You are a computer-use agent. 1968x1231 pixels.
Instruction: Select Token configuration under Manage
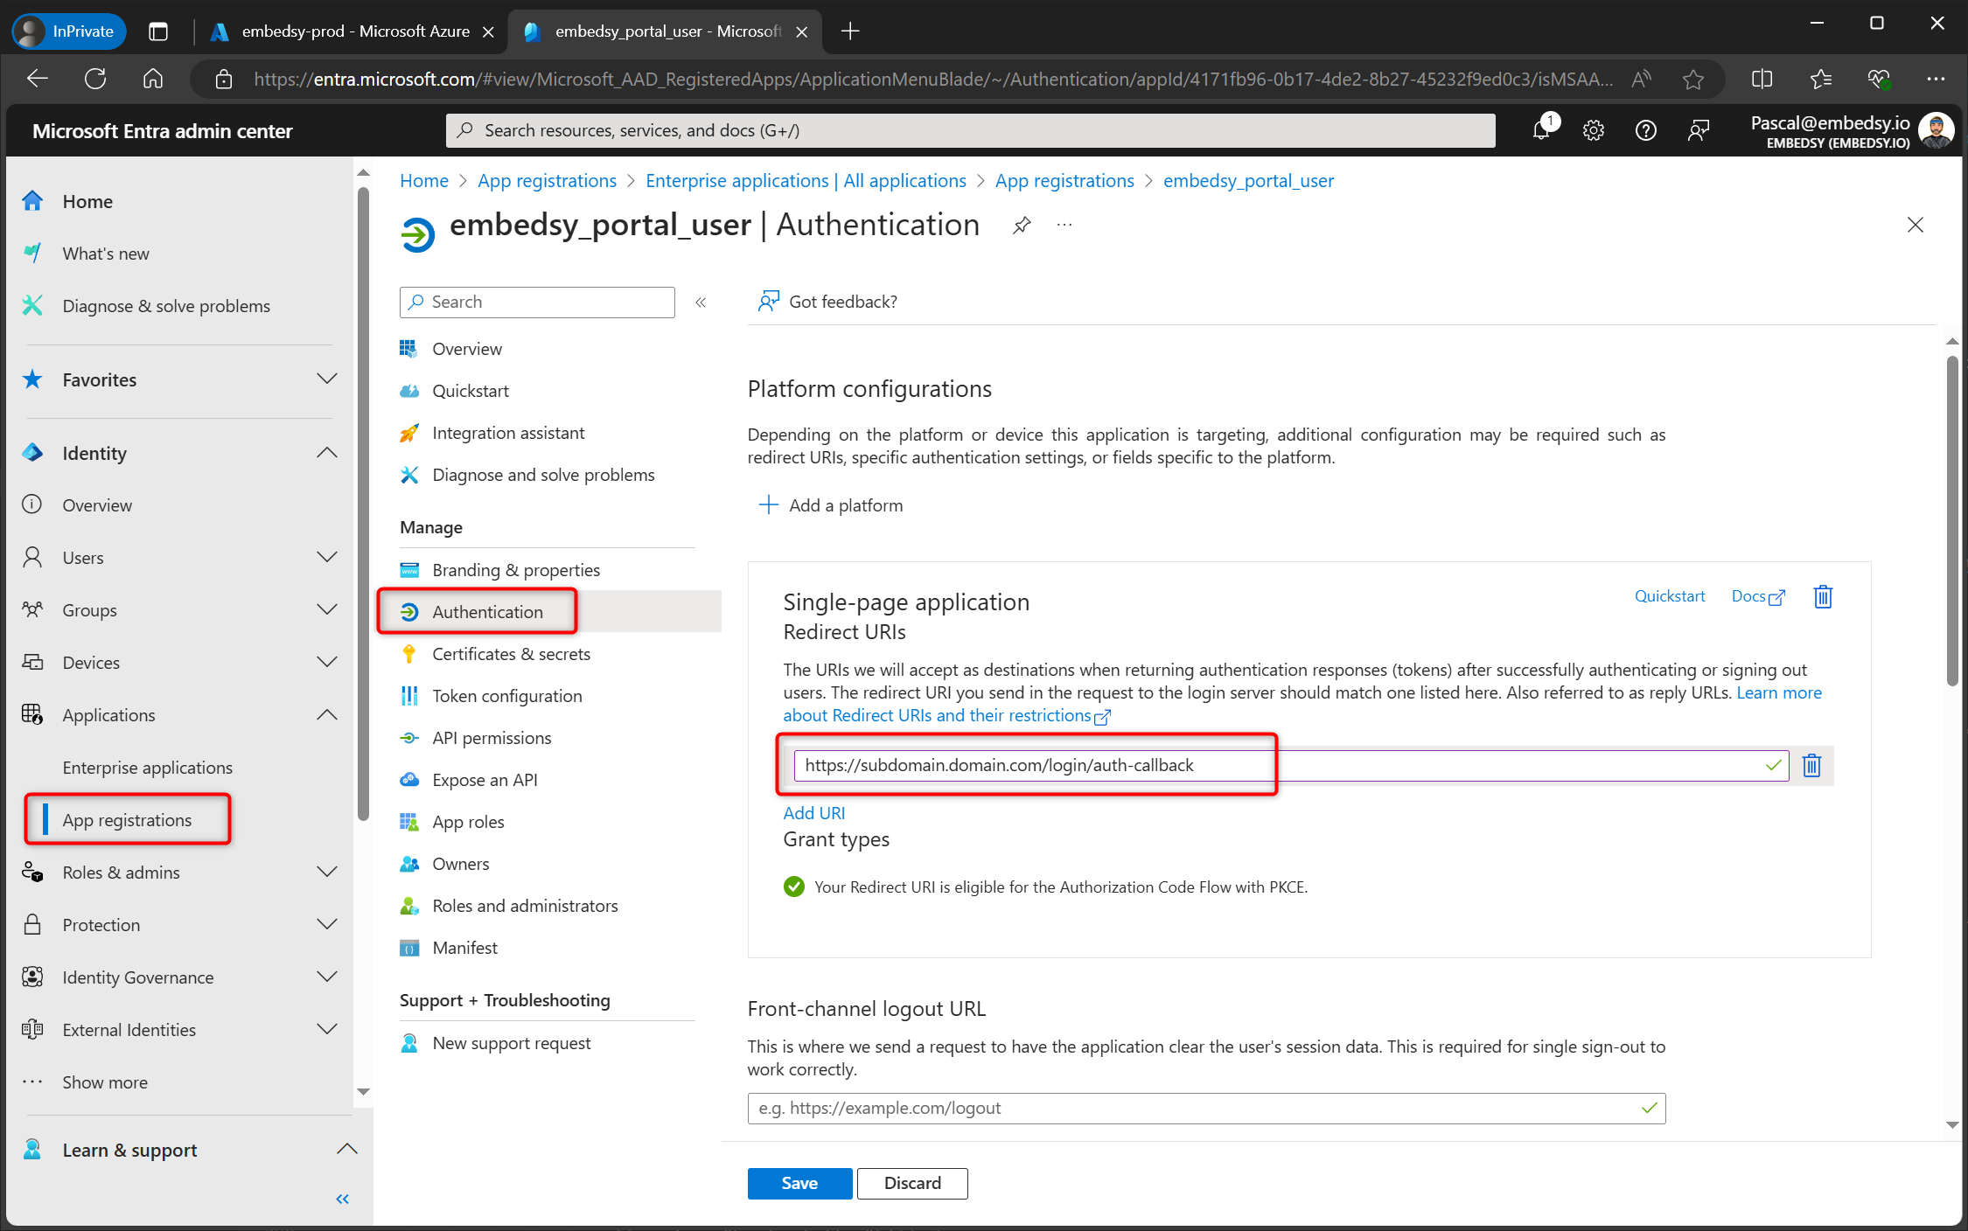(x=507, y=695)
